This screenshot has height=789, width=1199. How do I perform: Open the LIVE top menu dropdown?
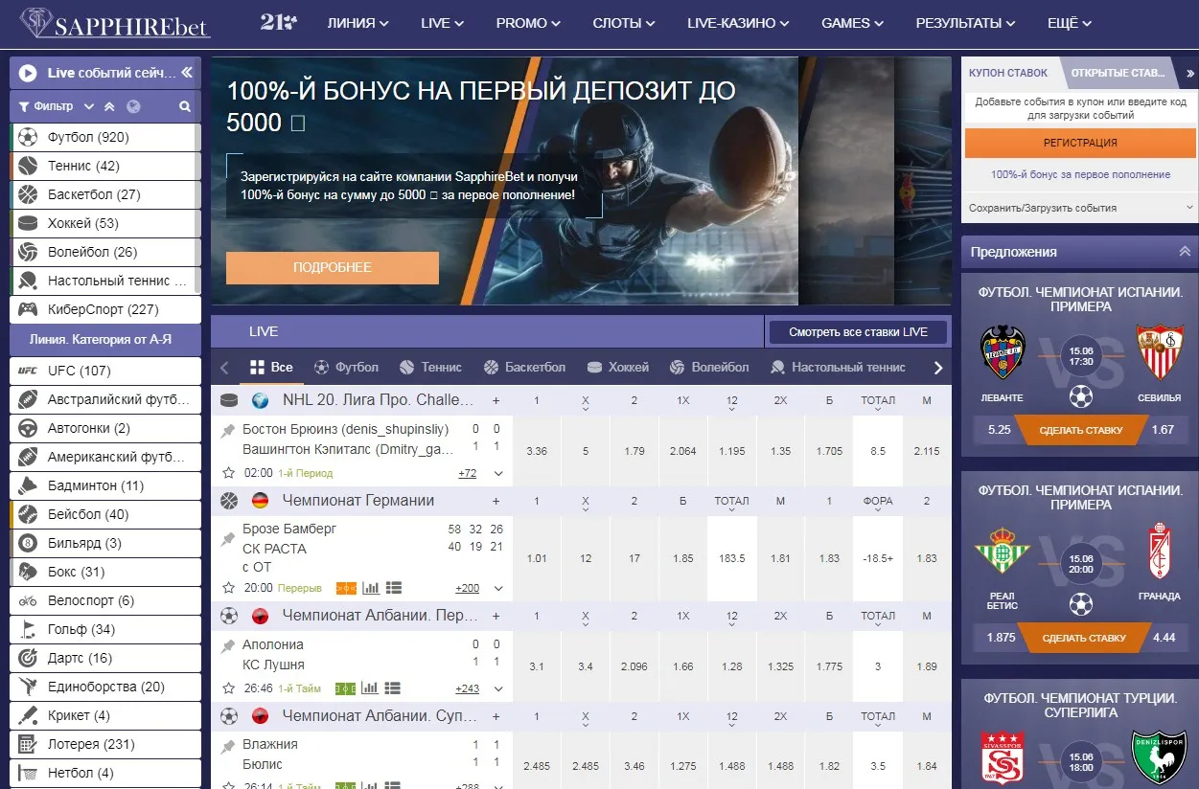click(443, 23)
